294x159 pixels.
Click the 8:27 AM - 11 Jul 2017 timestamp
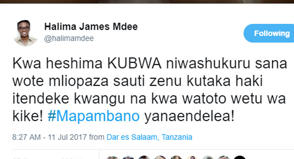[50, 137]
